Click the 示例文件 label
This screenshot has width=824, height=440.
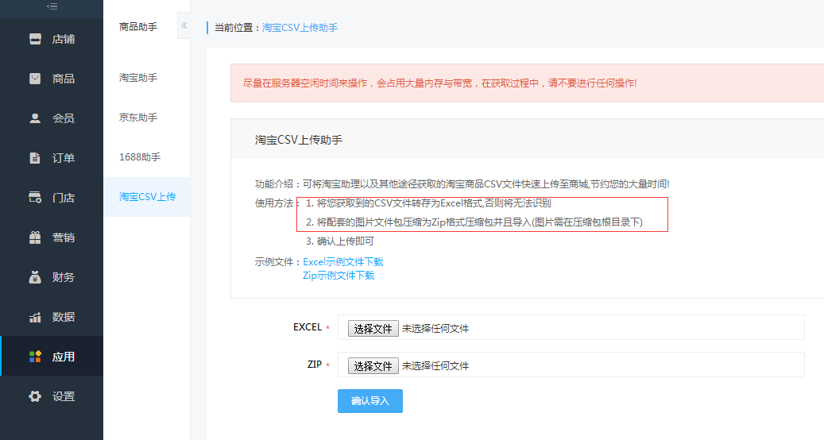(x=279, y=262)
